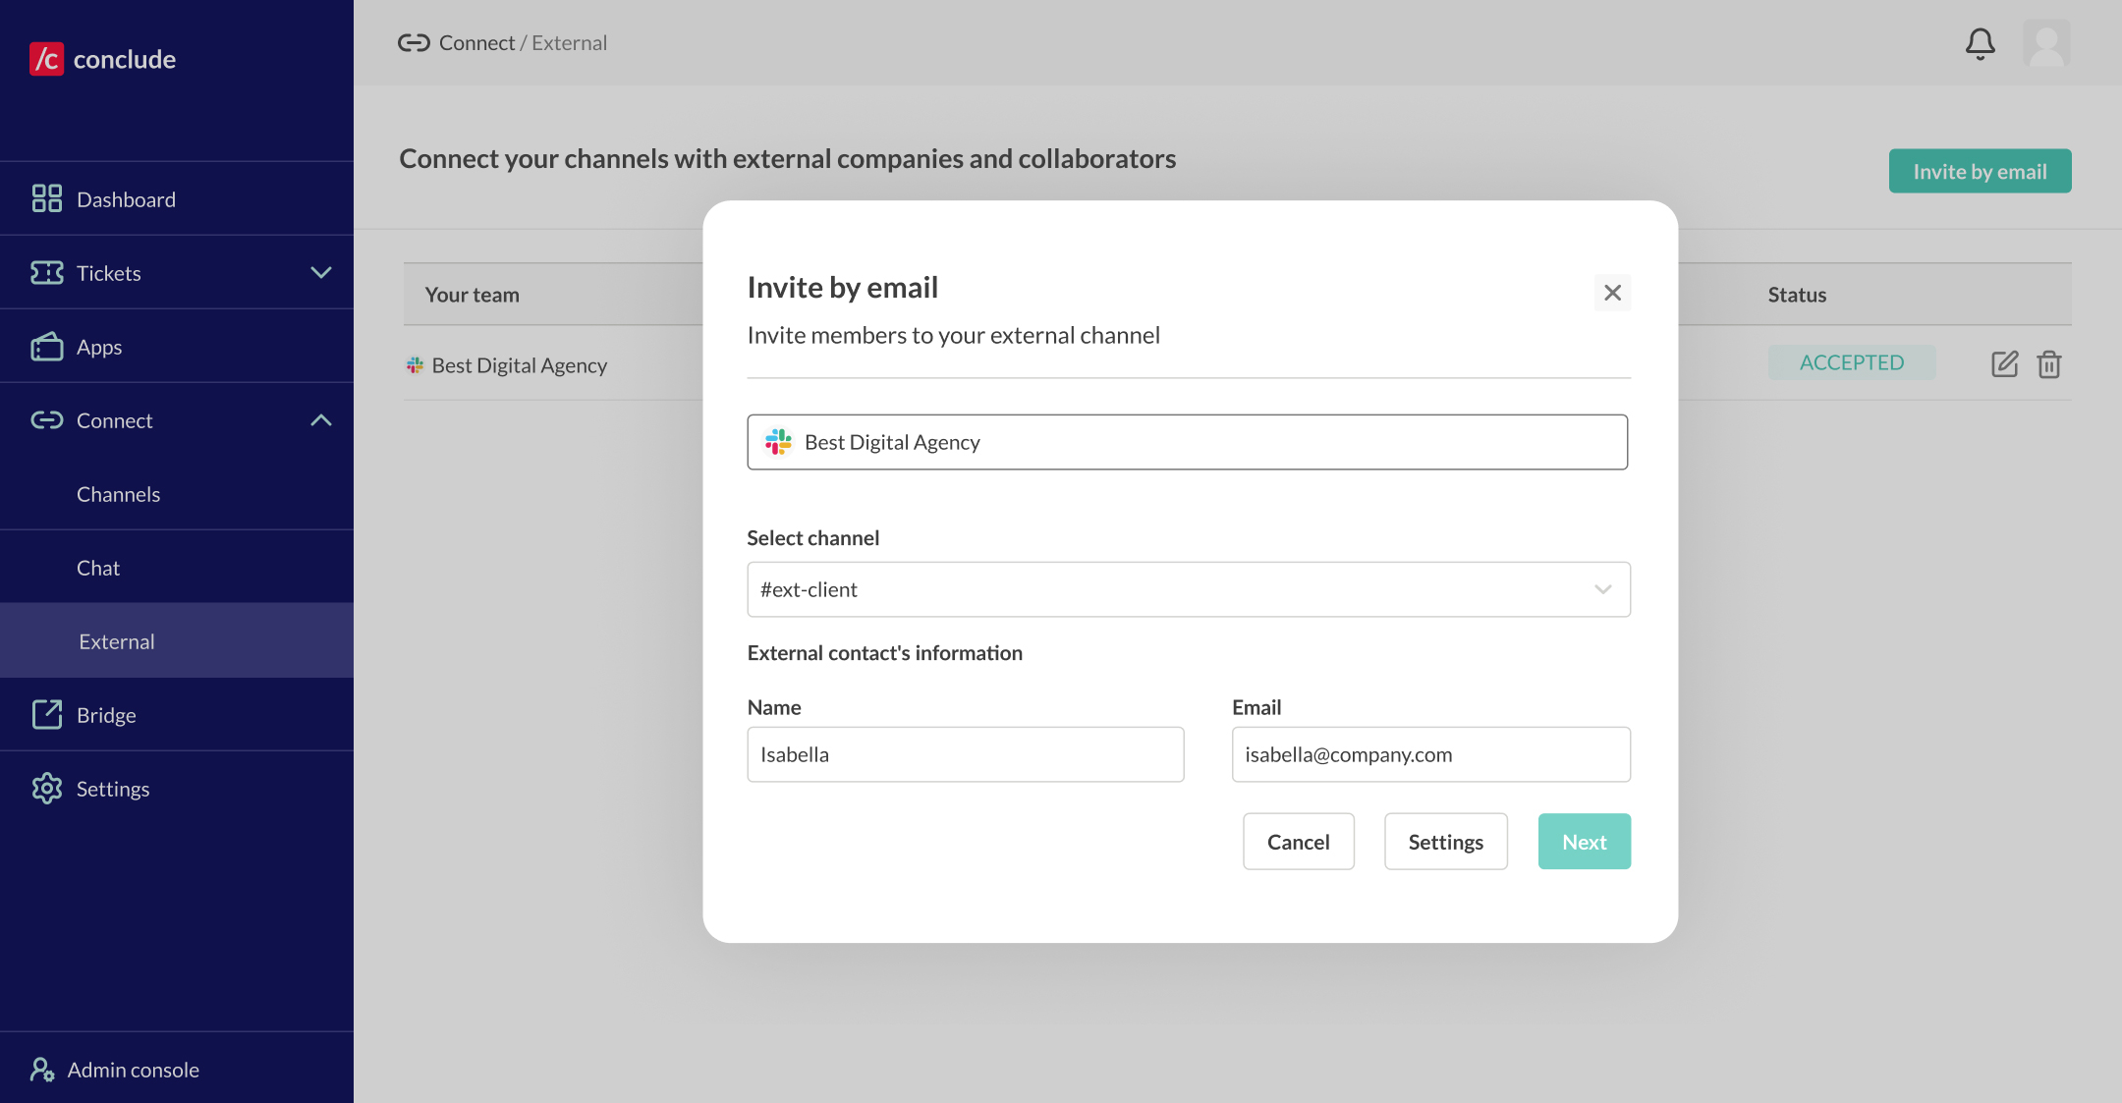Click the Bridge external-link icon
The height and width of the screenshot is (1103, 2122).
[x=46, y=714]
